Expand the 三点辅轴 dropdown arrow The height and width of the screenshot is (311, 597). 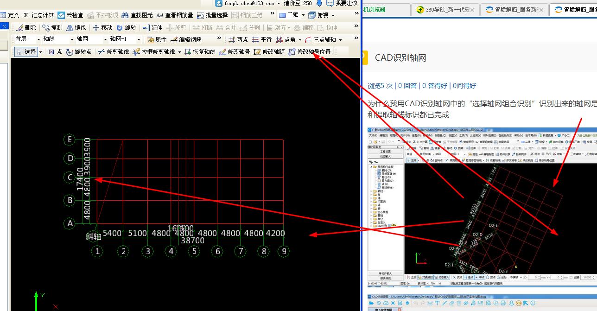click(340, 40)
